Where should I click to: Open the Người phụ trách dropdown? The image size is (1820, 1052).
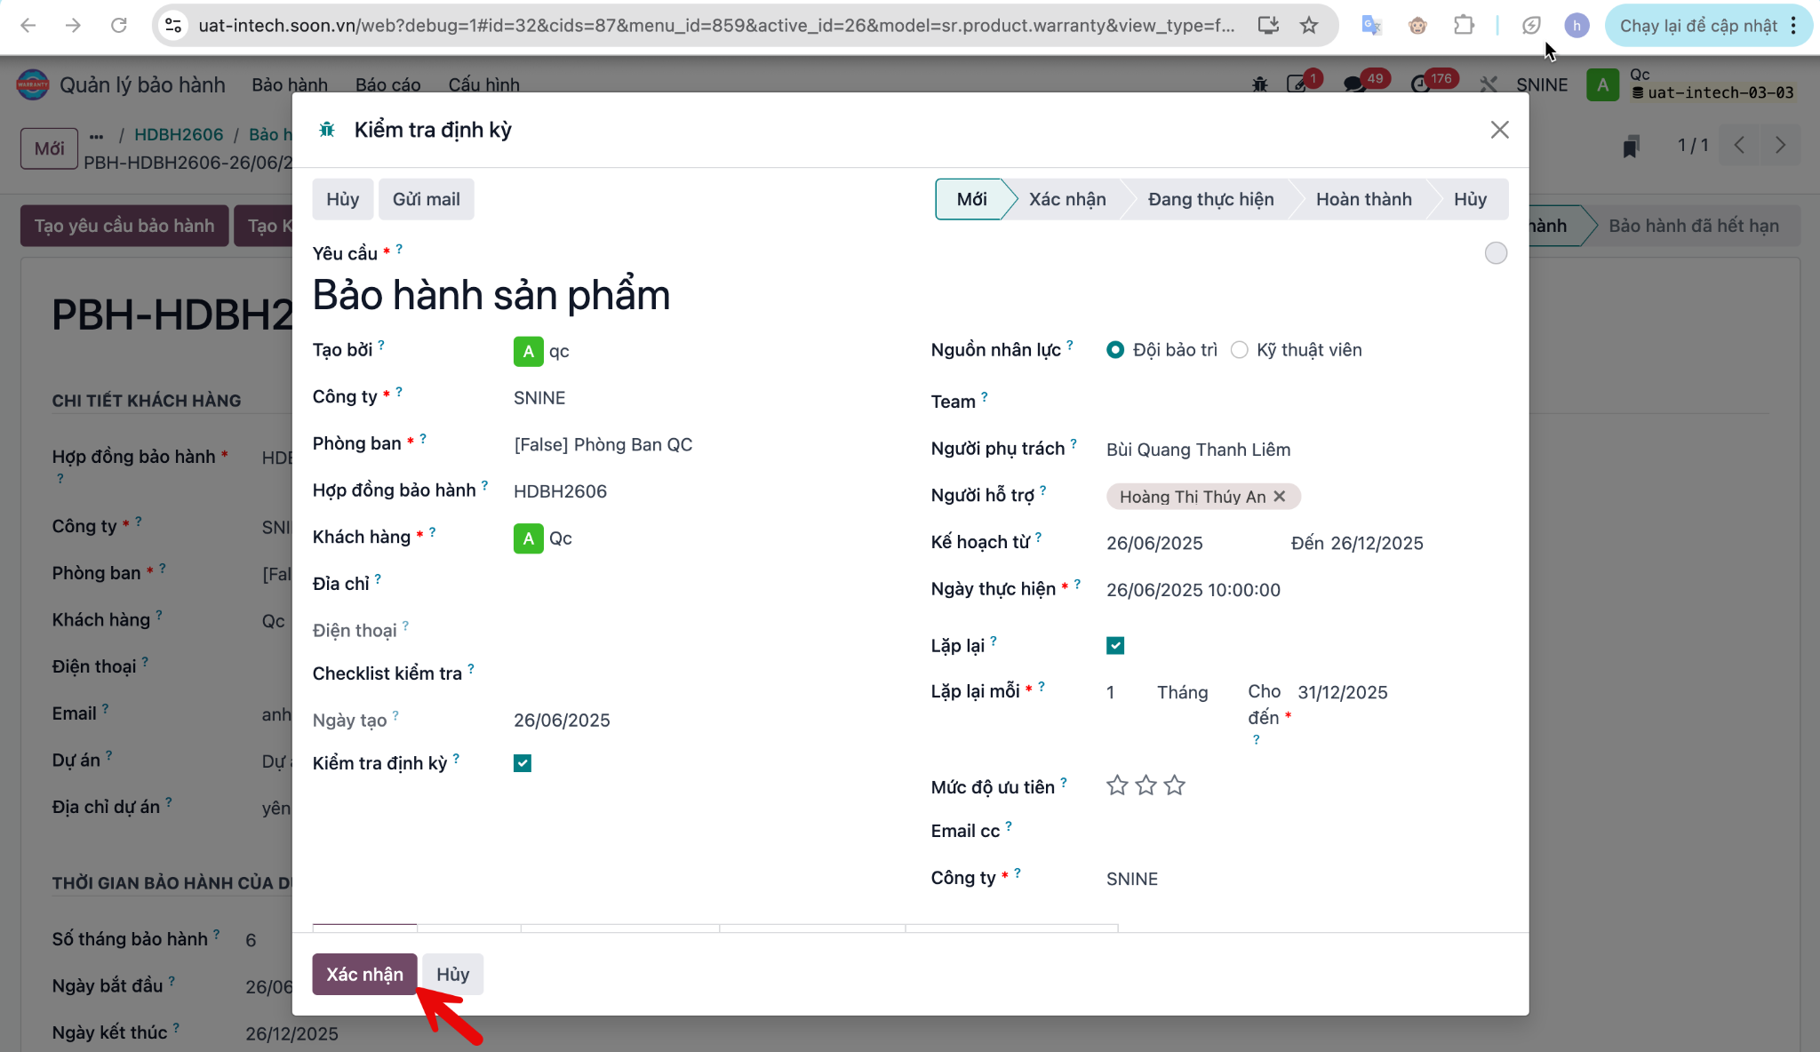(x=1306, y=450)
